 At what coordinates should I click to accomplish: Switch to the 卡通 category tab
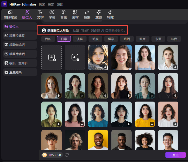[158, 39]
